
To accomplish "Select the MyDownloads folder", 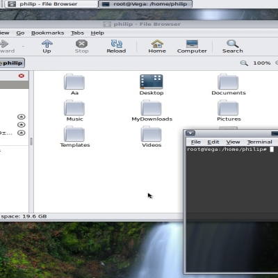I will tap(152, 111).
